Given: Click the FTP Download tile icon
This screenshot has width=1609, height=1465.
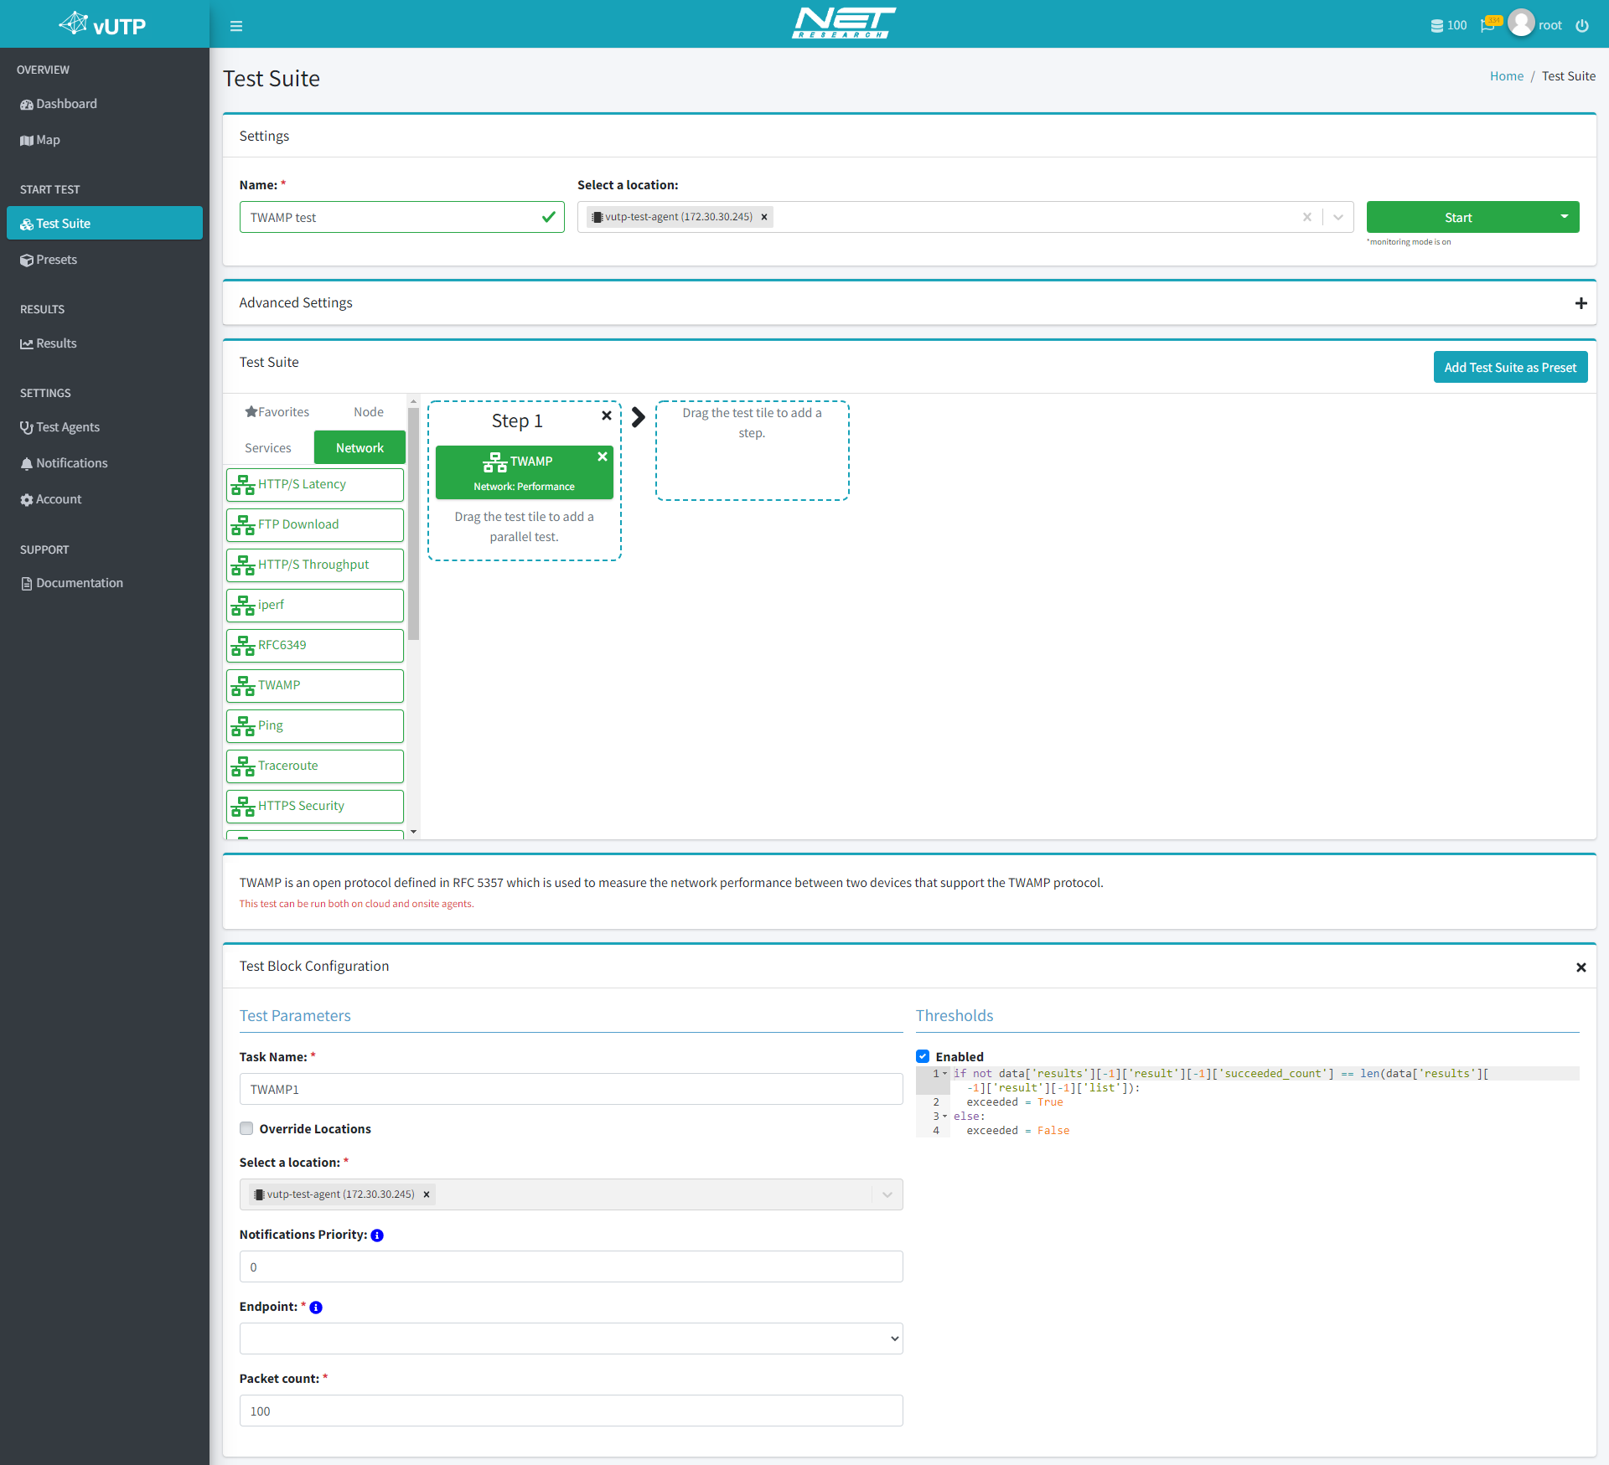Looking at the screenshot, I should [x=243, y=525].
